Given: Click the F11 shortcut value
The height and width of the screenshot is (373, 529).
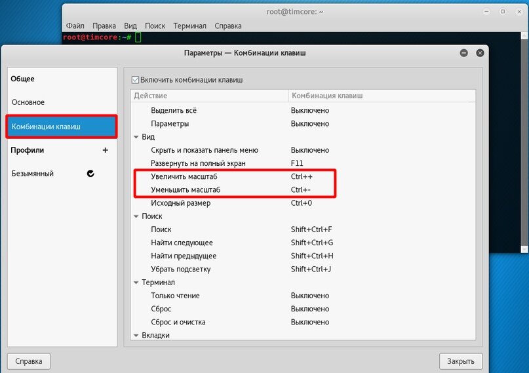Looking at the screenshot, I should click(x=297, y=163).
